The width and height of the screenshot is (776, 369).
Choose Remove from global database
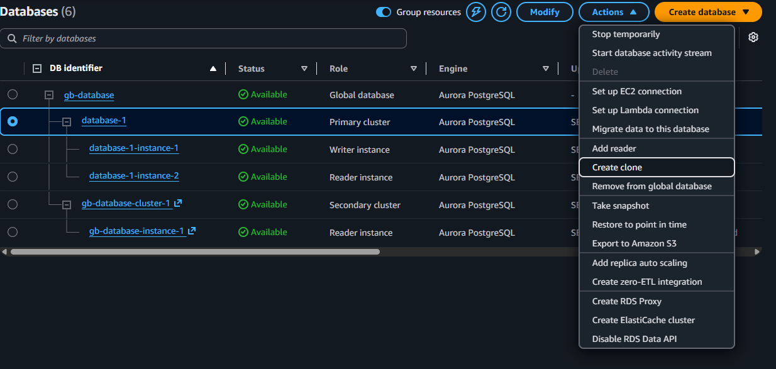pos(657,186)
